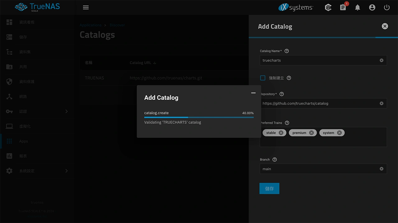Remove the premium train chip

coord(311,133)
